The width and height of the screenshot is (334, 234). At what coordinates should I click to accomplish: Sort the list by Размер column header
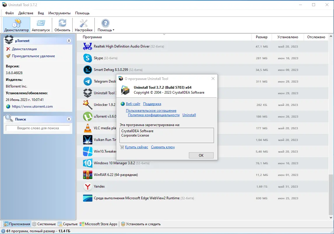click(261, 37)
